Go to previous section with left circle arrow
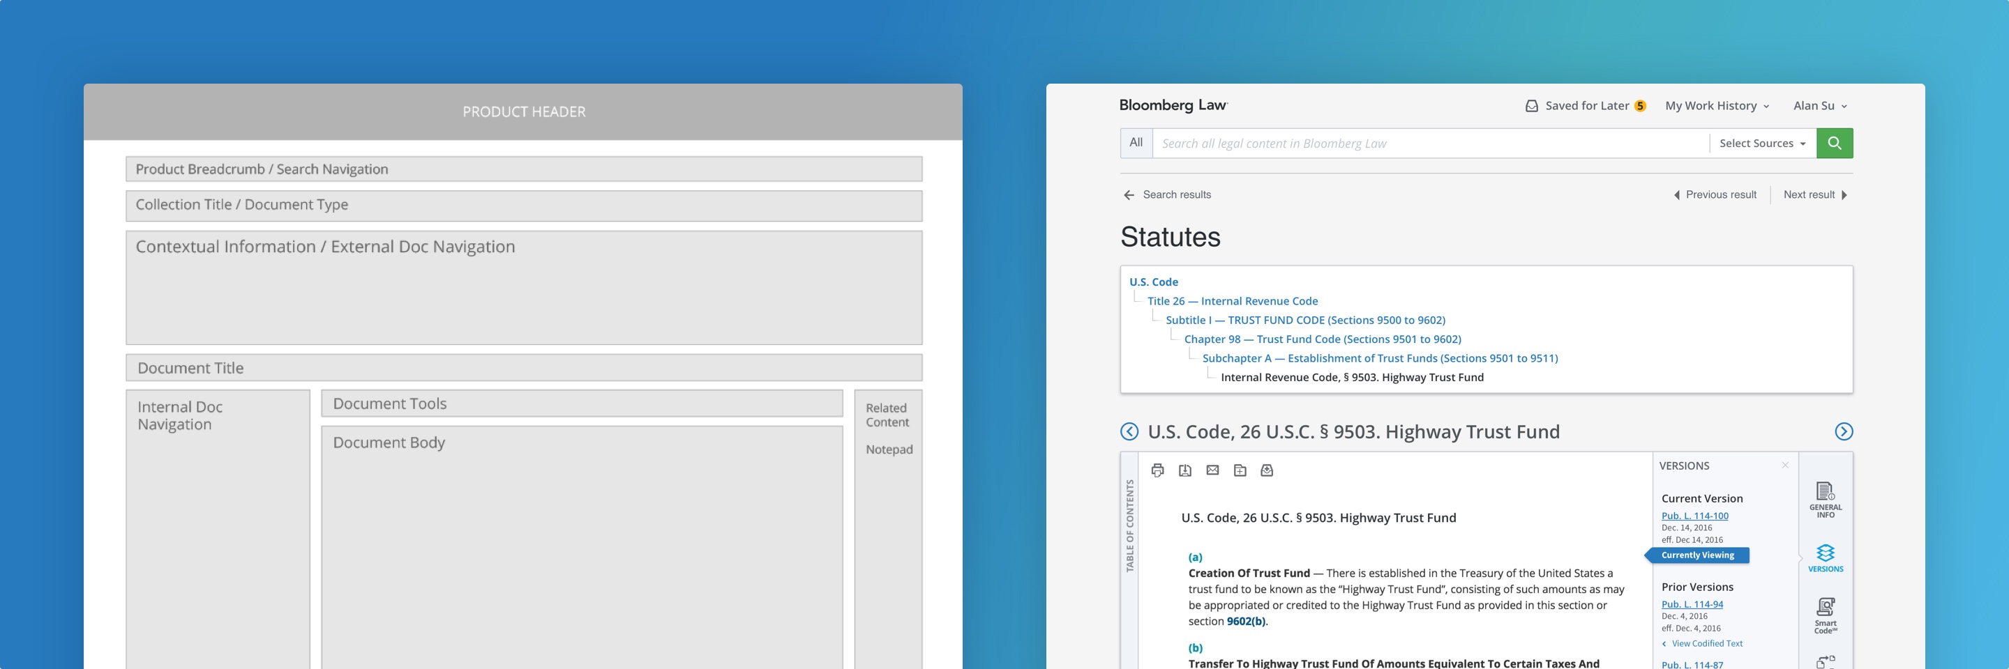Screen dimensions: 2009x669 point(1129,431)
